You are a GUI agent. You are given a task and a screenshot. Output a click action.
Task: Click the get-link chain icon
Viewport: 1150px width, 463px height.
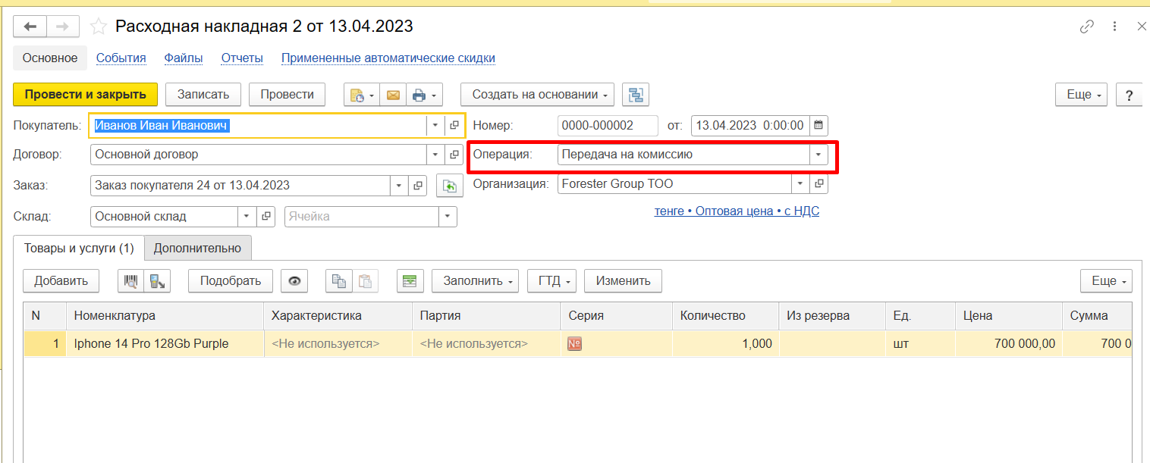1087,27
